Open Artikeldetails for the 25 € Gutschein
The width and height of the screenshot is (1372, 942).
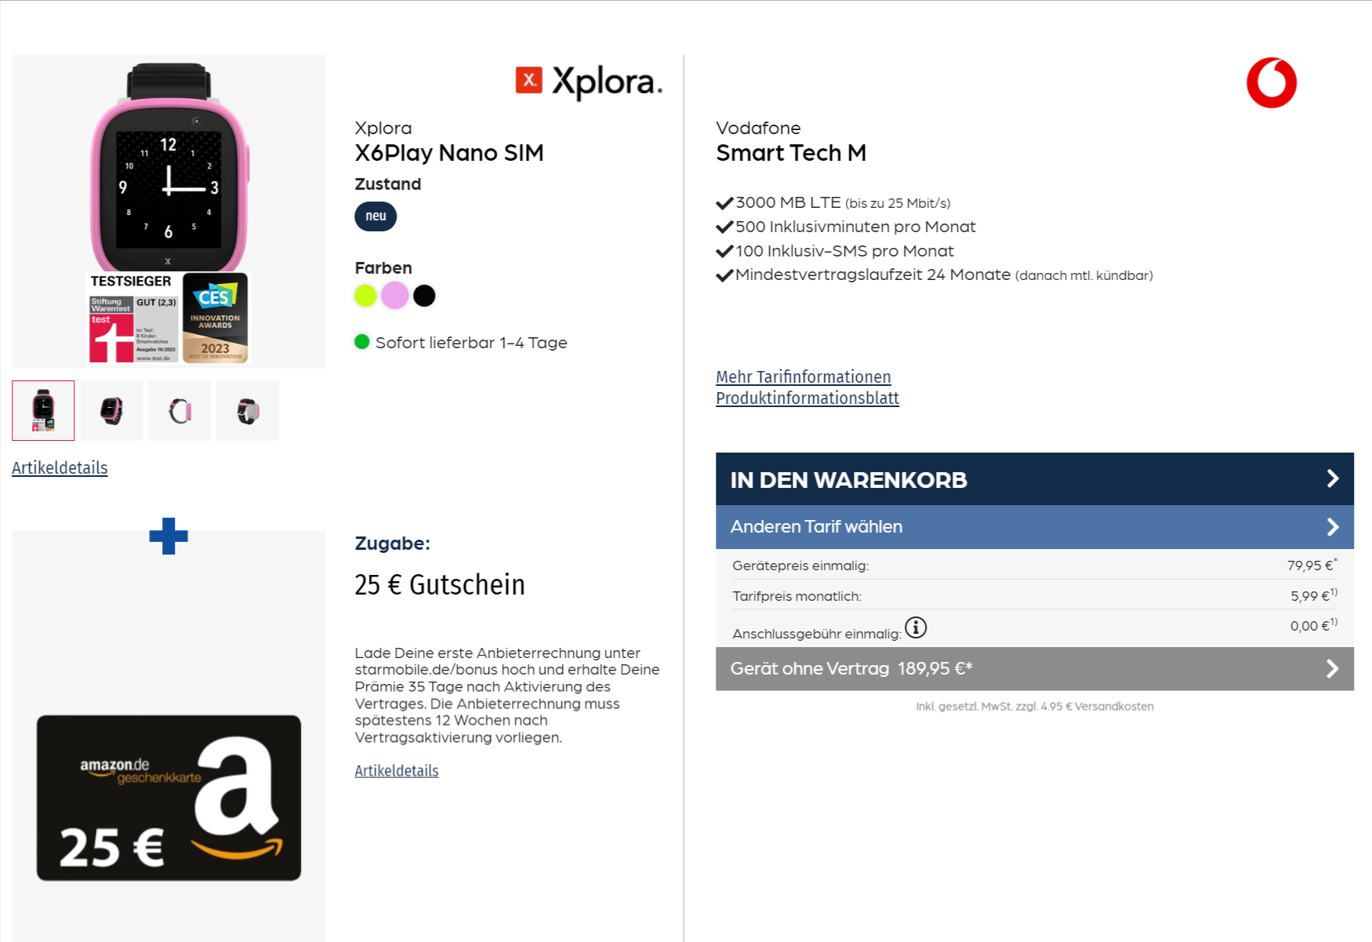click(x=396, y=770)
